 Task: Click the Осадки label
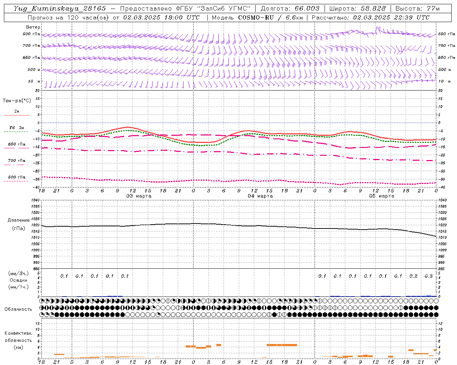point(19,280)
